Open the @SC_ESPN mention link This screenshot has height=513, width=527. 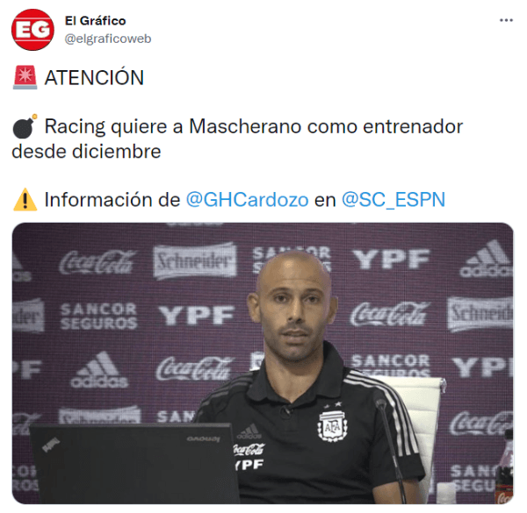point(393,200)
